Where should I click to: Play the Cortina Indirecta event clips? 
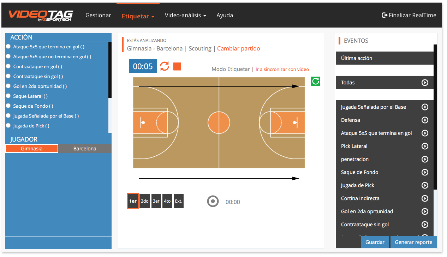[425, 198]
